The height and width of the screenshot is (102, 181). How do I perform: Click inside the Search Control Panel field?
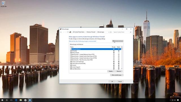[x=122, y=32]
